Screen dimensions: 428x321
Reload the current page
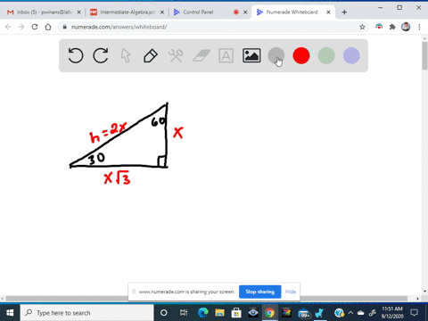(35, 27)
